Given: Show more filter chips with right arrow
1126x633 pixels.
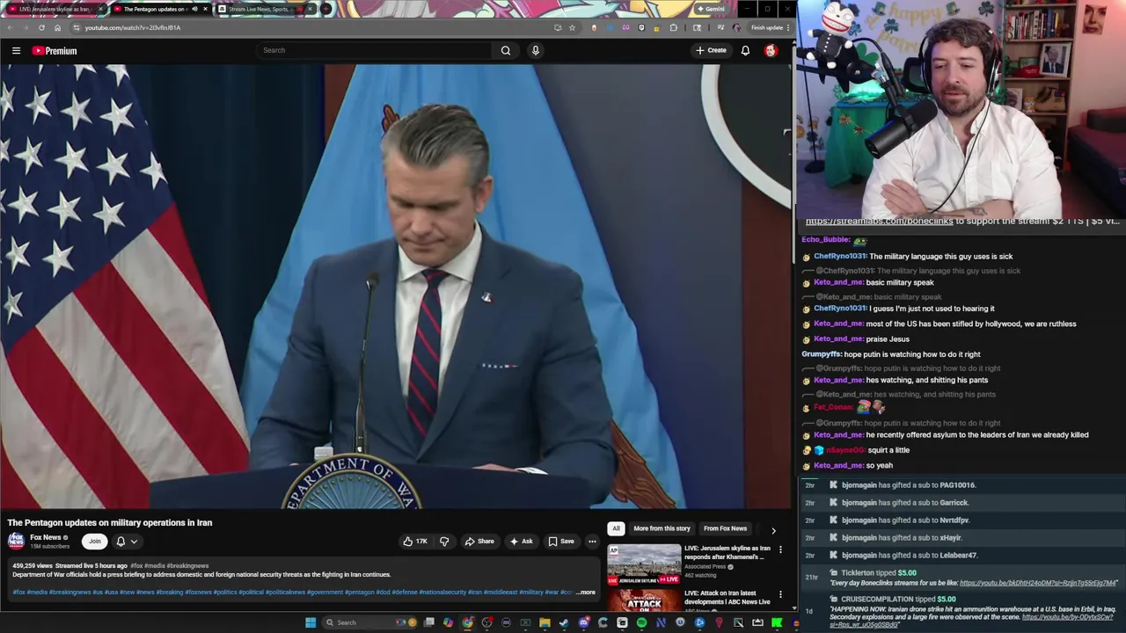Looking at the screenshot, I should [x=773, y=530].
